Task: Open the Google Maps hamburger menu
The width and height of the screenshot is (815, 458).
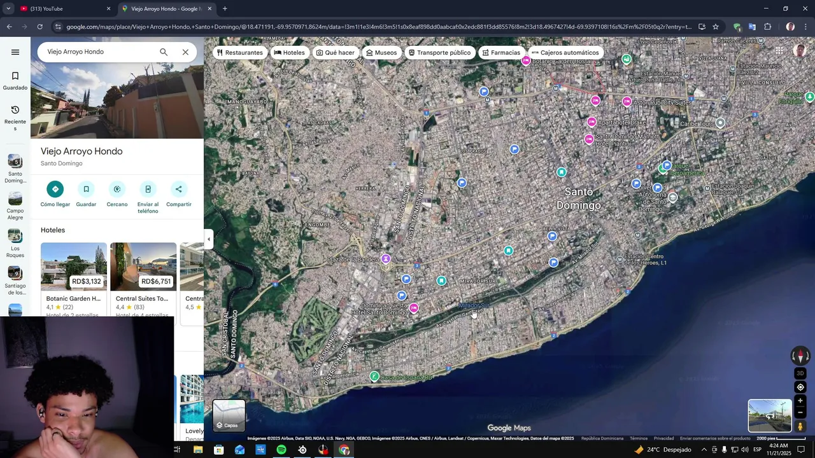Action: click(15, 52)
